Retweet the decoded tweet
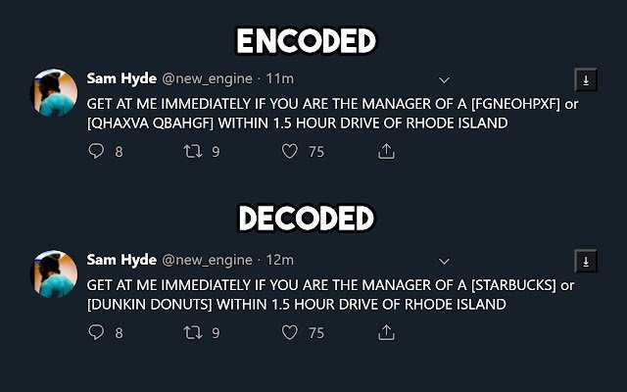Screen dimensions: 627x392 click(x=193, y=332)
